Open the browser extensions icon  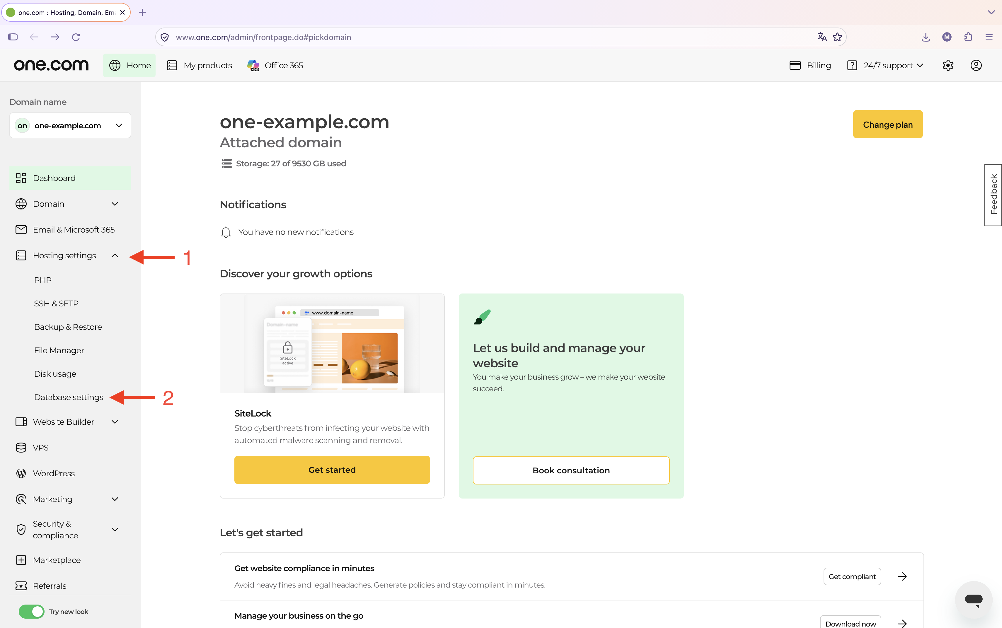(x=968, y=37)
